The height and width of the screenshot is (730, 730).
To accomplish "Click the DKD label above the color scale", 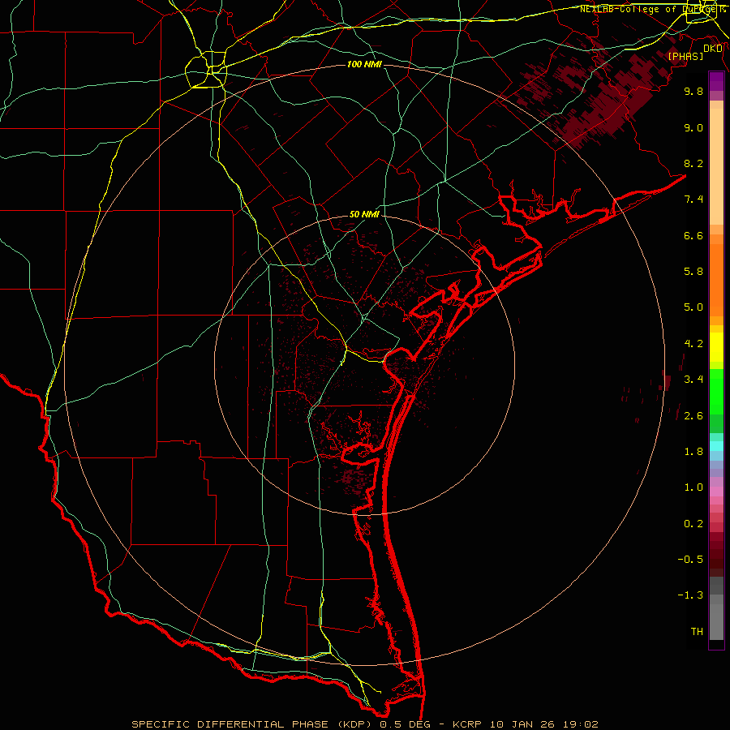I will [x=713, y=48].
